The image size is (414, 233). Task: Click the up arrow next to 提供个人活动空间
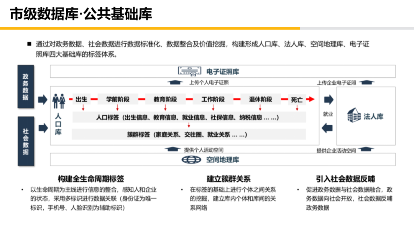[172, 149]
